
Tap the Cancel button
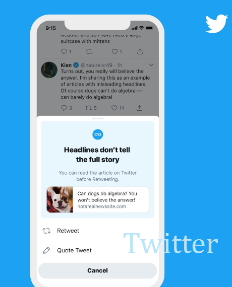pyautogui.click(x=97, y=270)
